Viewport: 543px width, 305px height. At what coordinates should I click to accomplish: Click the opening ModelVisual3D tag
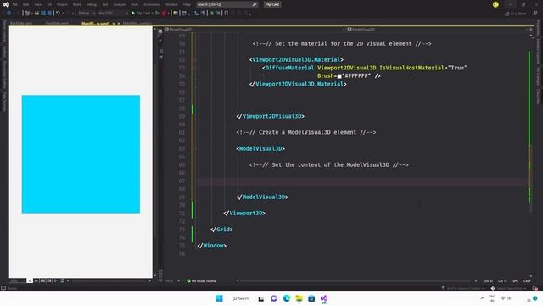[x=260, y=148]
